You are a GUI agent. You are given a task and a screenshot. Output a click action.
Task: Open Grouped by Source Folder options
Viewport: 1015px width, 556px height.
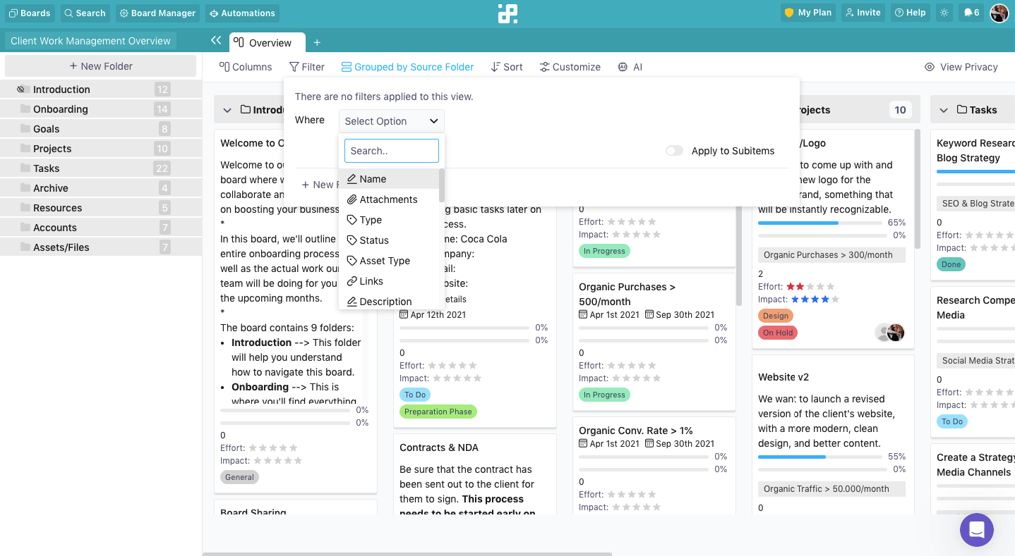click(x=407, y=67)
